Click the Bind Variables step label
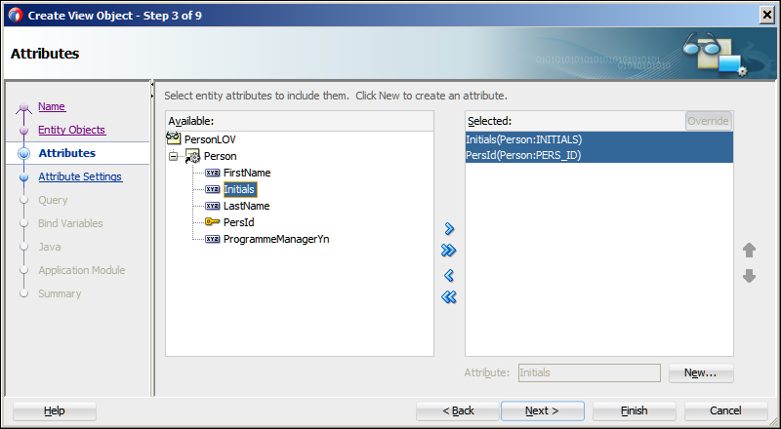Image resolution: width=781 pixels, height=429 pixels. [x=70, y=223]
